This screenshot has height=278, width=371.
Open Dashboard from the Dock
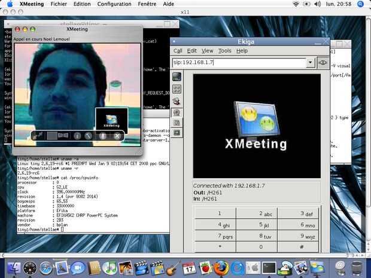(30, 268)
